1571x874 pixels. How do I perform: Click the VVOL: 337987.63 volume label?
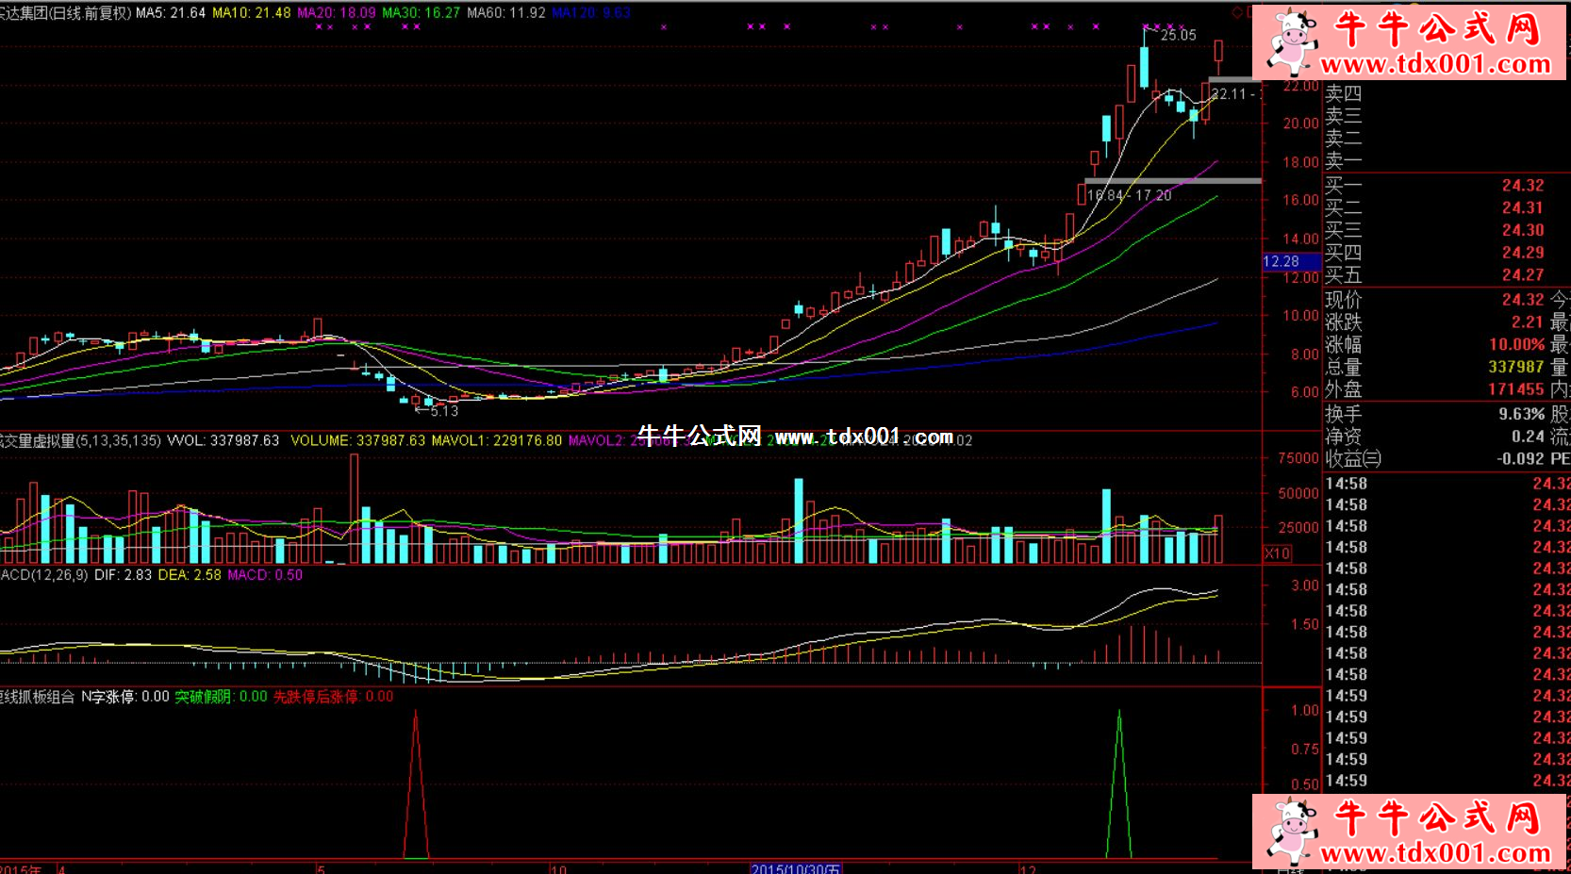pos(223,440)
